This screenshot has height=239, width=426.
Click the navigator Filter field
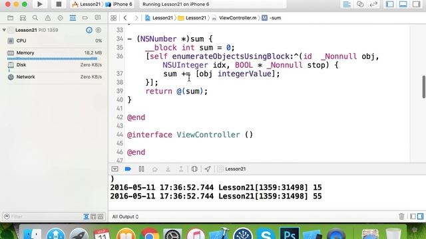click(x=43, y=216)
